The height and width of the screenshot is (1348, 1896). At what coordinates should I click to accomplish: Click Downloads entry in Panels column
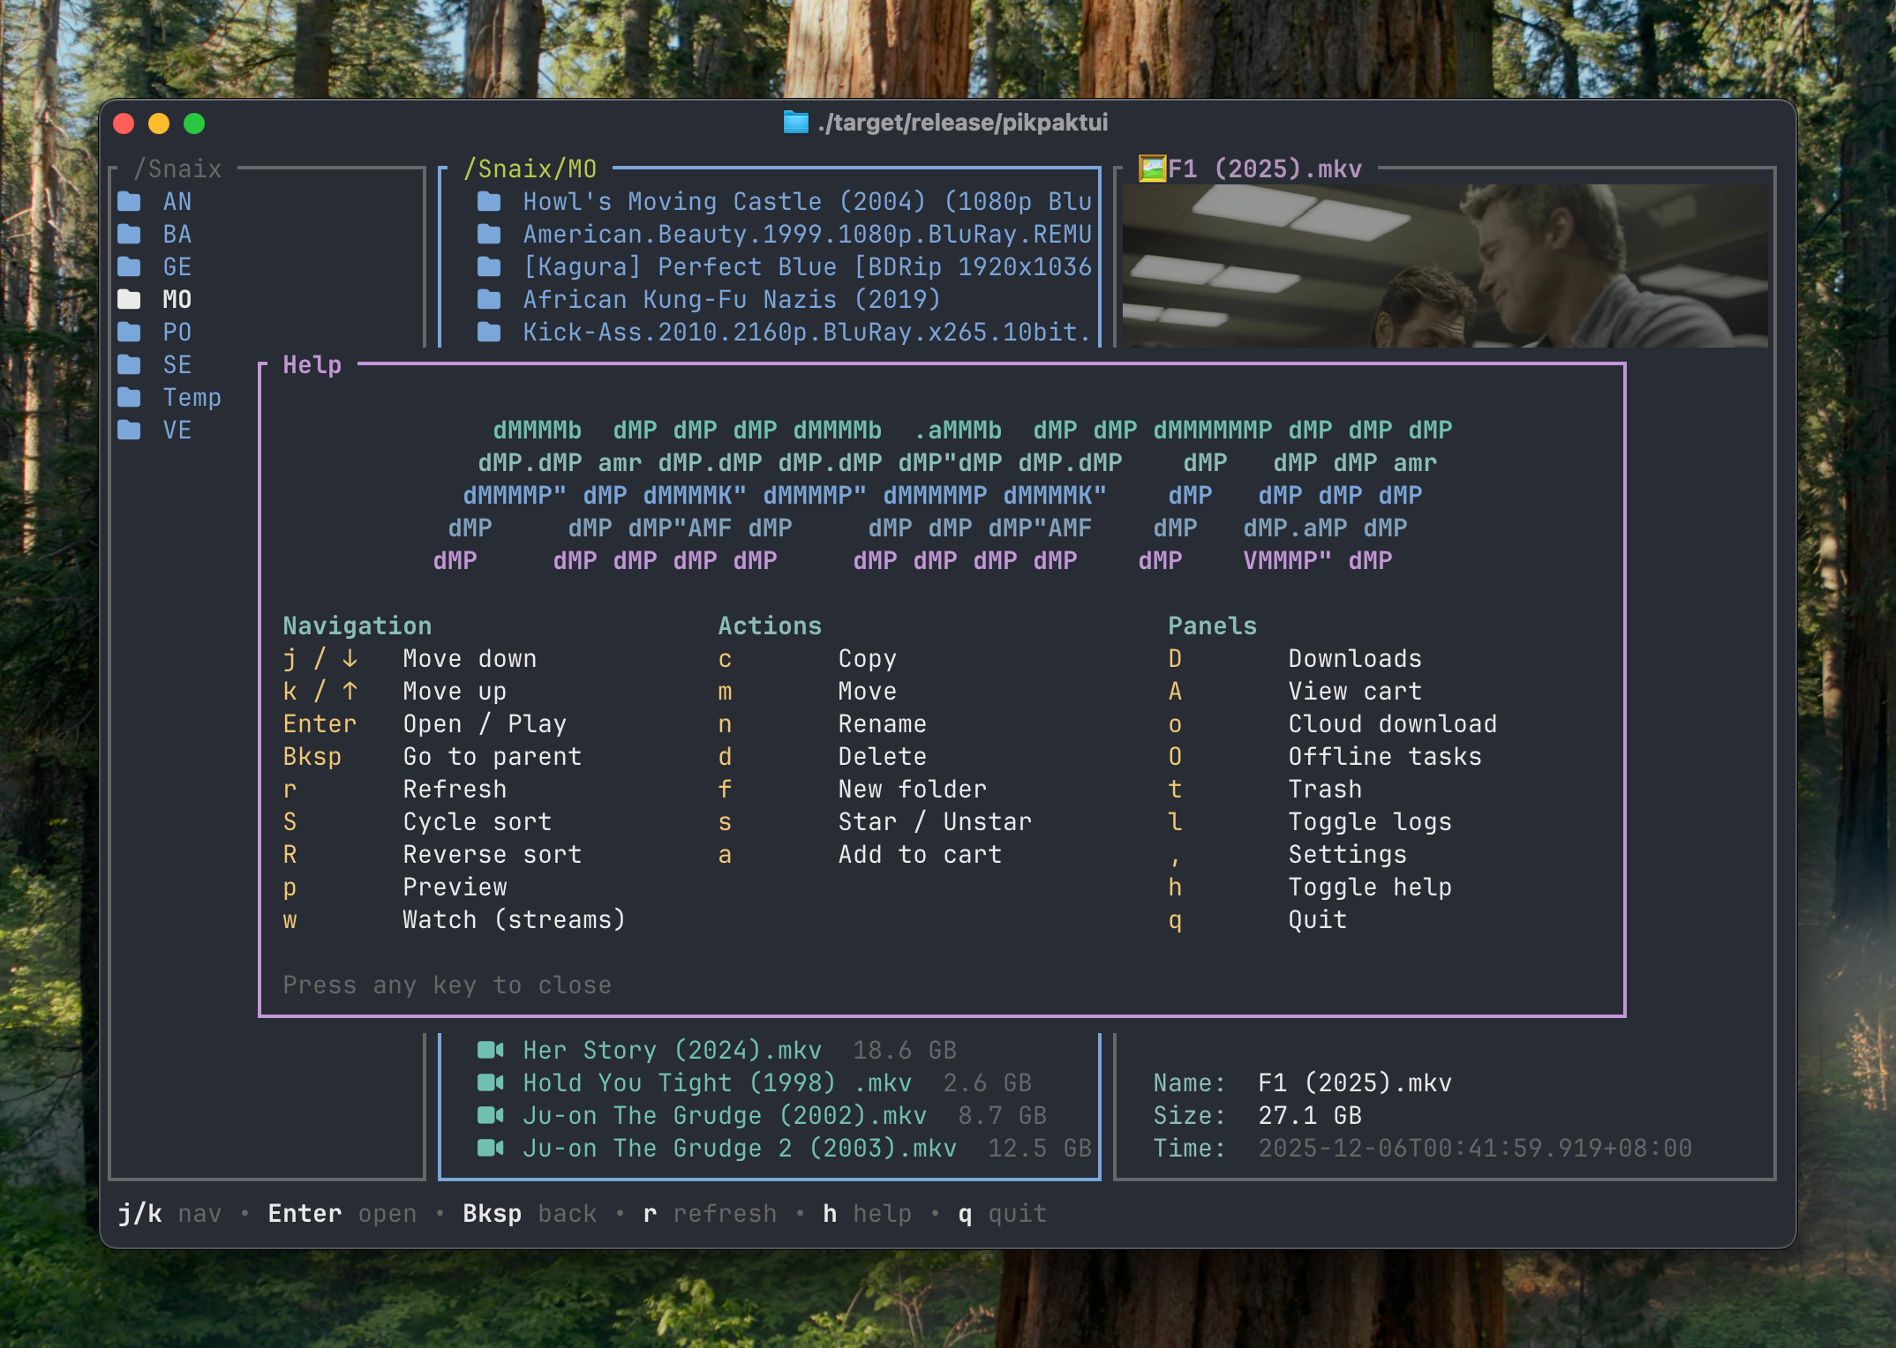click(1354, 659)
